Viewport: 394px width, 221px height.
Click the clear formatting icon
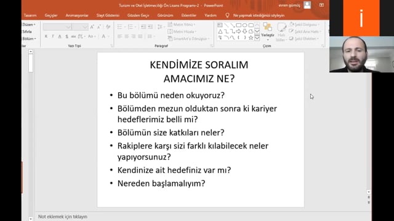tap(108, 27)
